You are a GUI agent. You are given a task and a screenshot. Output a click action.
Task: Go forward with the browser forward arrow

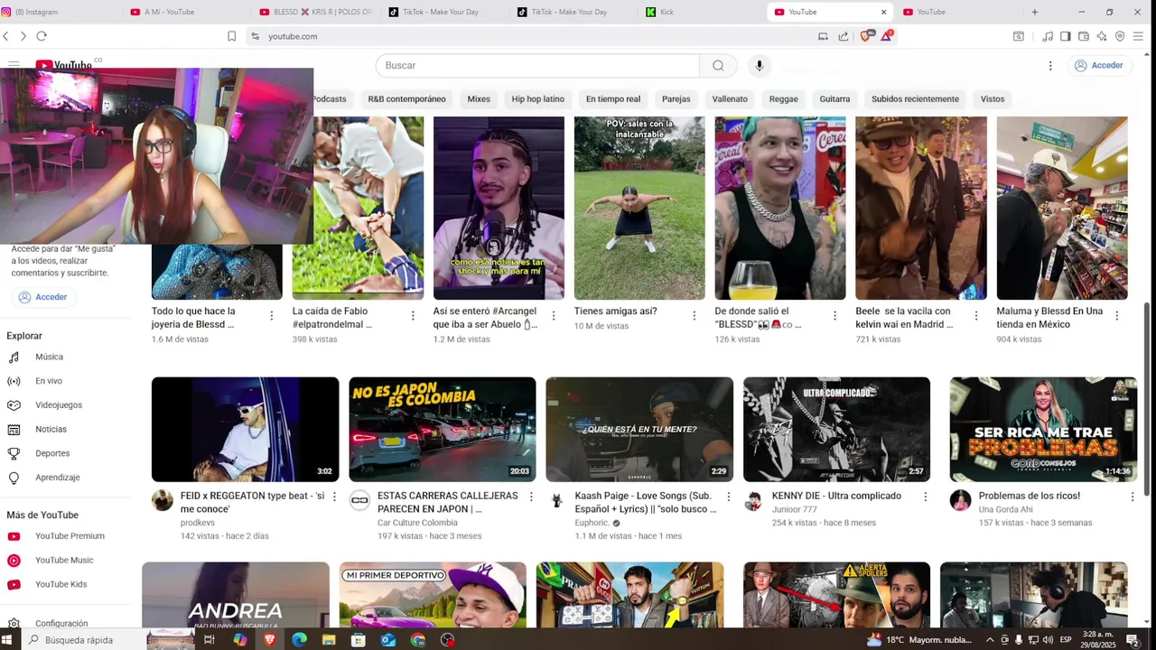(23, 36)
